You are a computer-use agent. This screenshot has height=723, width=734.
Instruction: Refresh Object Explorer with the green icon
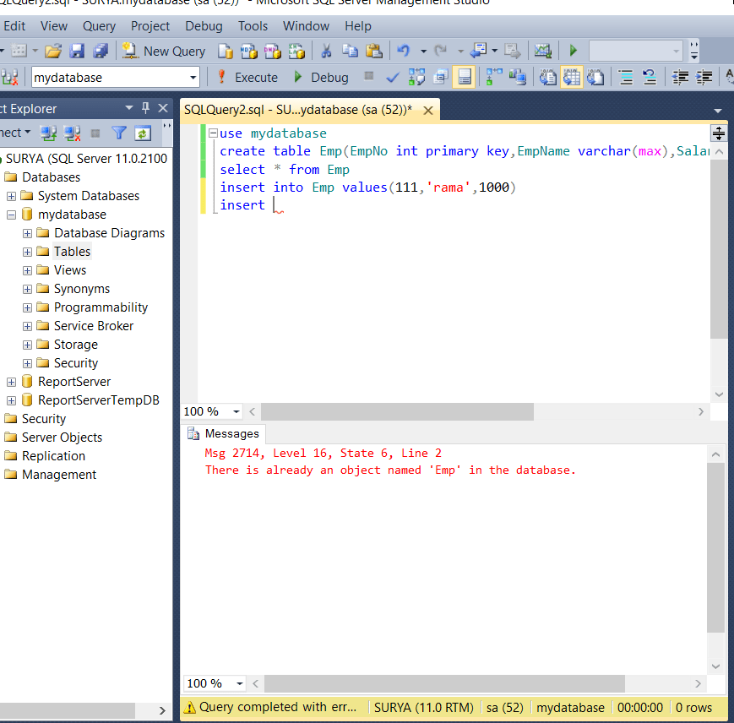(x=142, y=133)
